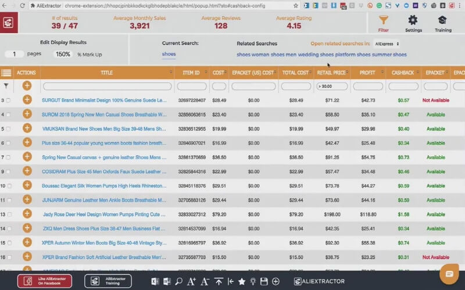Open the related search 'platform shoes'
Screen dimensions: 465x290
coord(353,55)
